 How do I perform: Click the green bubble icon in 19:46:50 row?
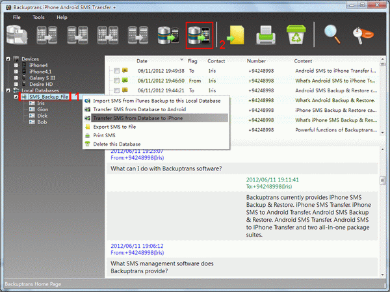coord(125,80)
